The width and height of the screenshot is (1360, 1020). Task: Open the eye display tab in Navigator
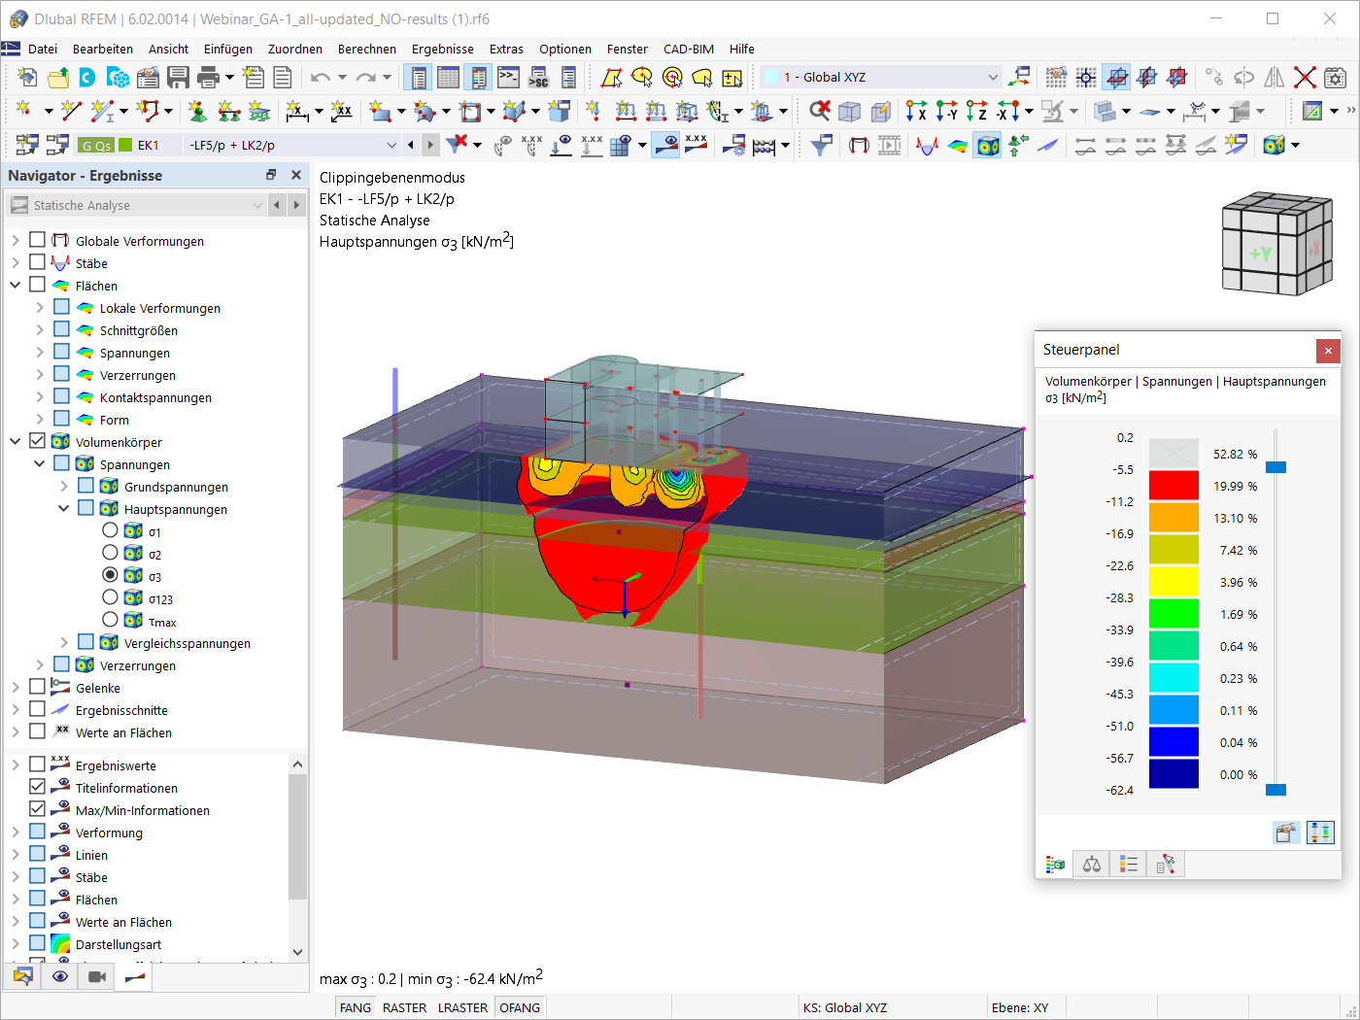(x=60, y=976)
